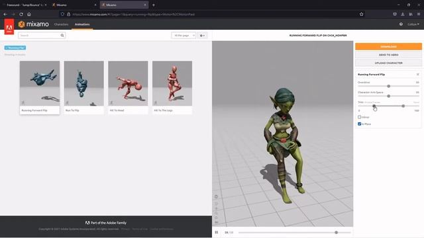This screenshot has height=238, width=424.
Task: Open the browser library icon
Action: 411,14
